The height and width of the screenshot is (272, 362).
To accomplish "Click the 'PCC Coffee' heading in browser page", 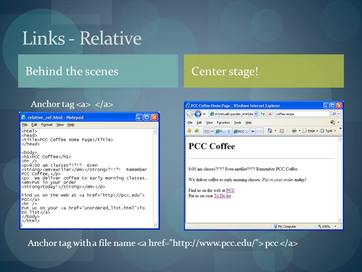I will pos(212,146).
